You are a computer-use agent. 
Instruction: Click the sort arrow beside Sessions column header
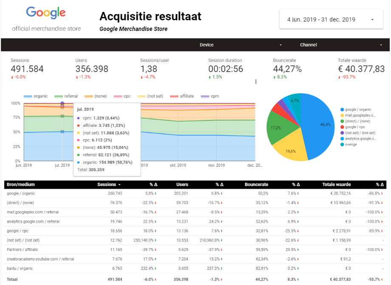pos(119,184)
